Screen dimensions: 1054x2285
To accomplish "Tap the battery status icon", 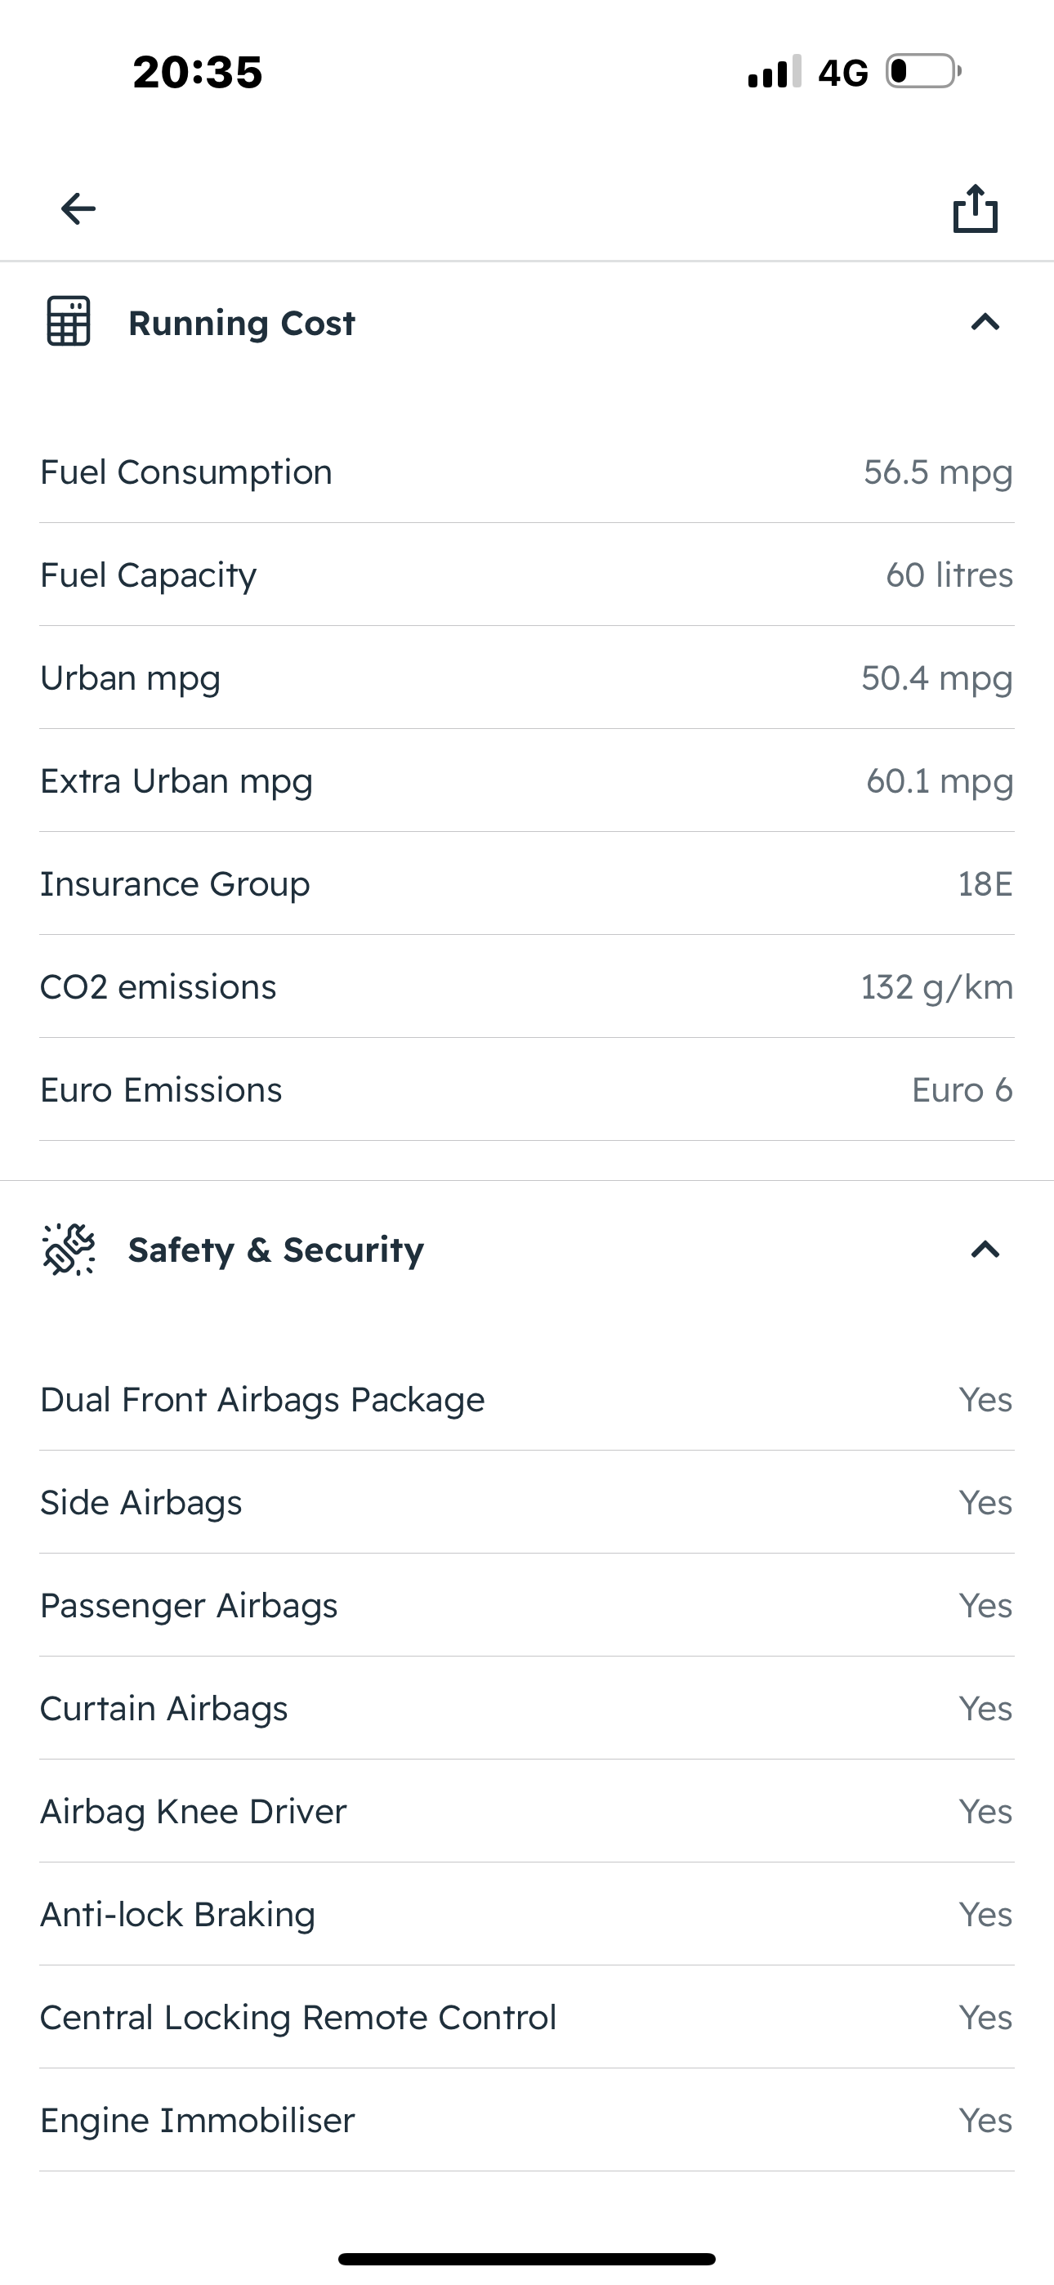I will coord(922,71).
